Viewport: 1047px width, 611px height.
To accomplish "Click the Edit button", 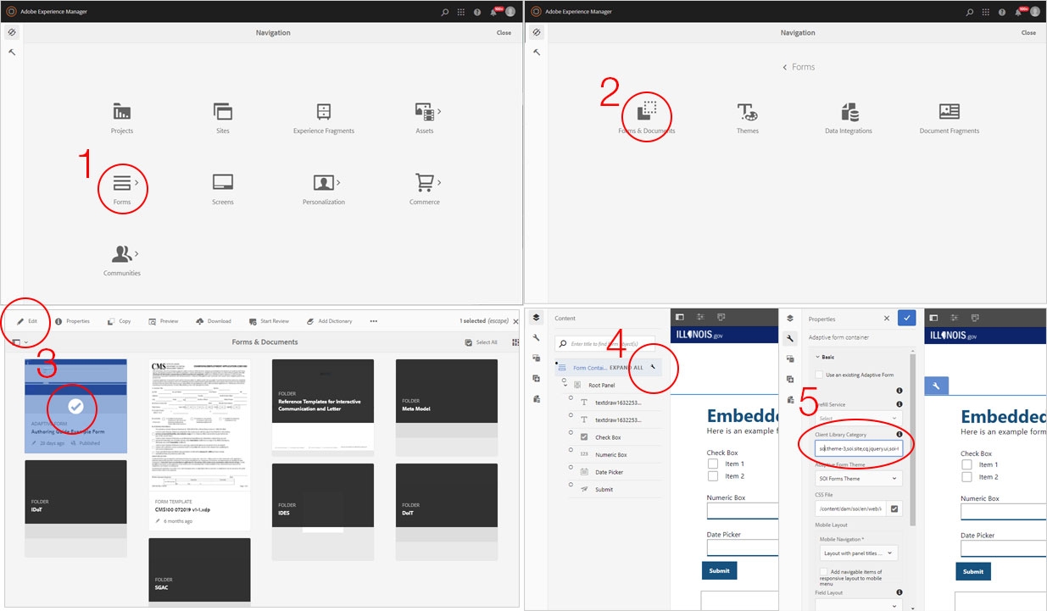I will click(27, 321).
